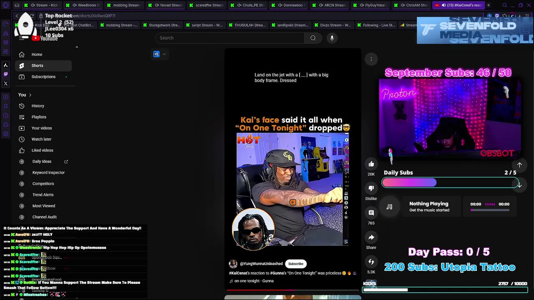
Task: Open the browser sidebar extensions cube icon
Action: click(5, 125)
